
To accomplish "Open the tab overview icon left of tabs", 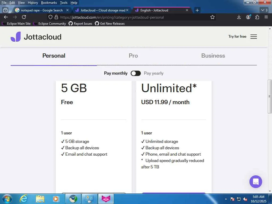I will tap(5, 10).
